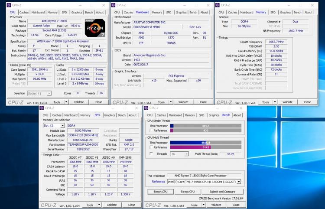
Task: Click the multi thread This Processor bar
Action: (205, 143)
